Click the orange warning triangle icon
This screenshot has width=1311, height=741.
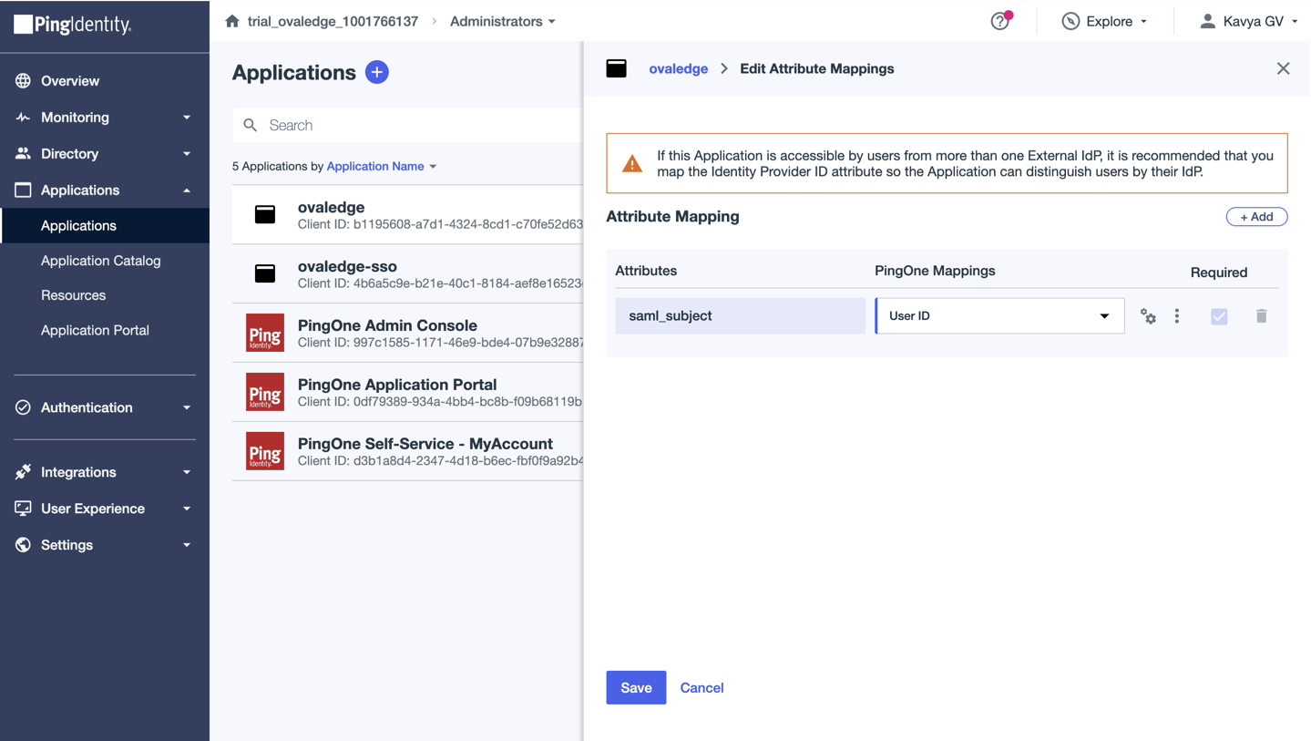click(631, 164)
